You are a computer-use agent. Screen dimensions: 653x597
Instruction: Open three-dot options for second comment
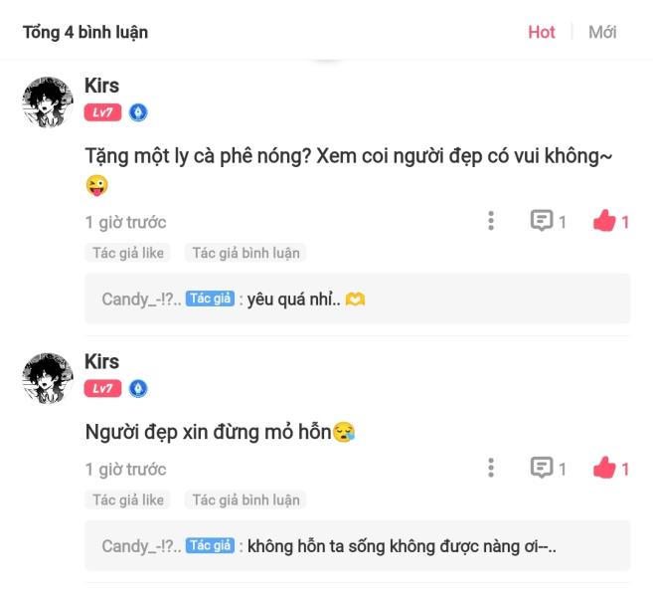click(x=491, y=468)
